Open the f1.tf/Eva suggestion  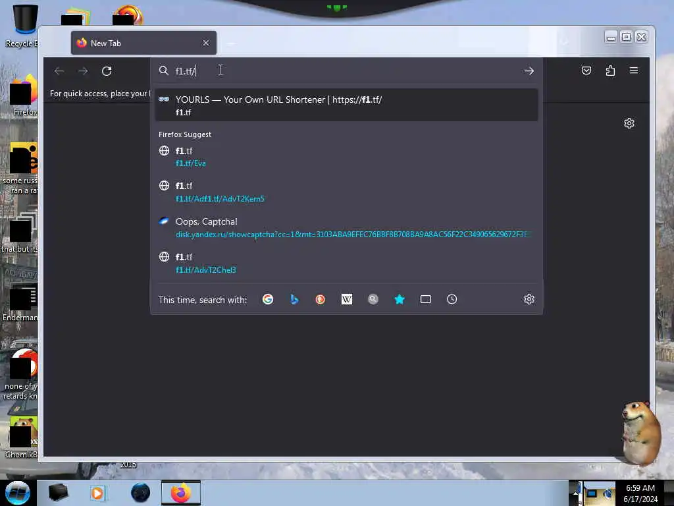346,157
